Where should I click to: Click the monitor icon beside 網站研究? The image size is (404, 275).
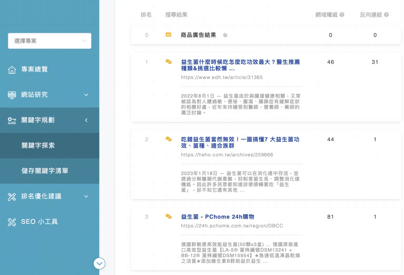coord(12,95)
